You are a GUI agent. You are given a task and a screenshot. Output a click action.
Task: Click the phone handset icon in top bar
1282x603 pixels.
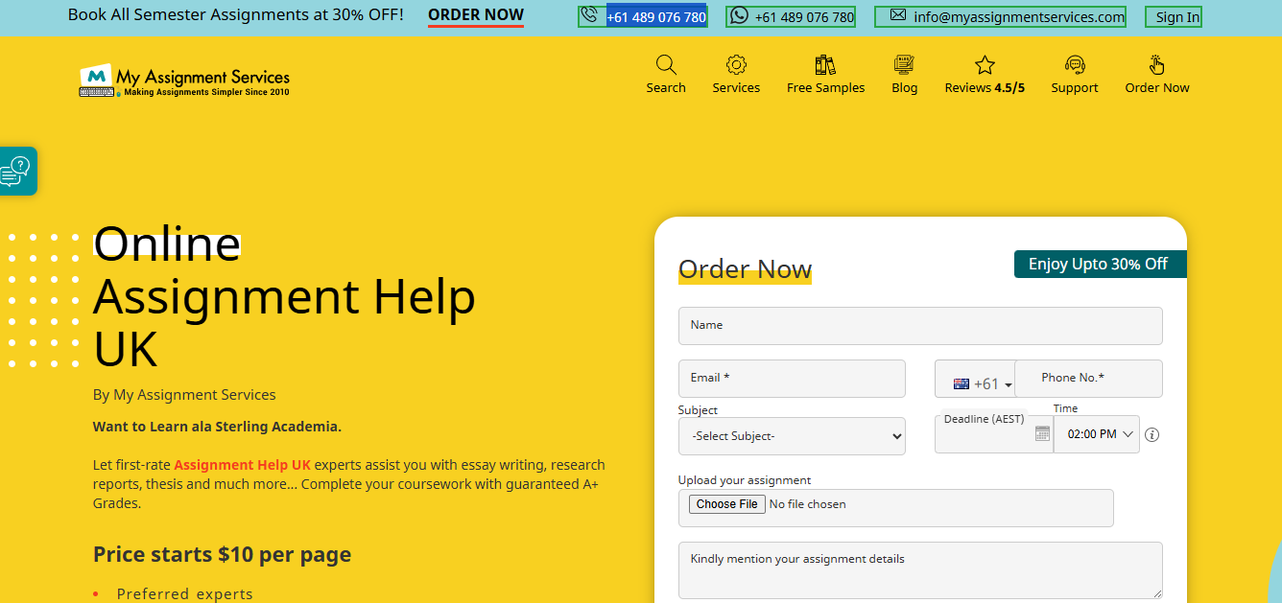point(589,15)
